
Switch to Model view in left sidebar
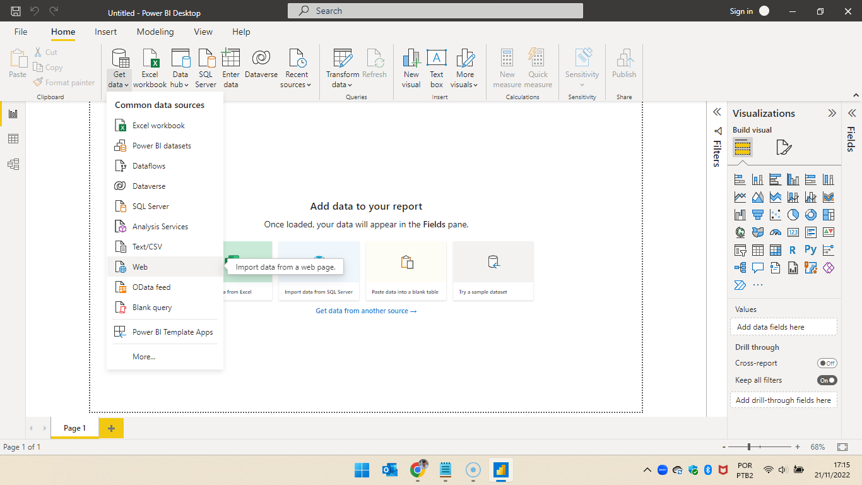(13, 164)
